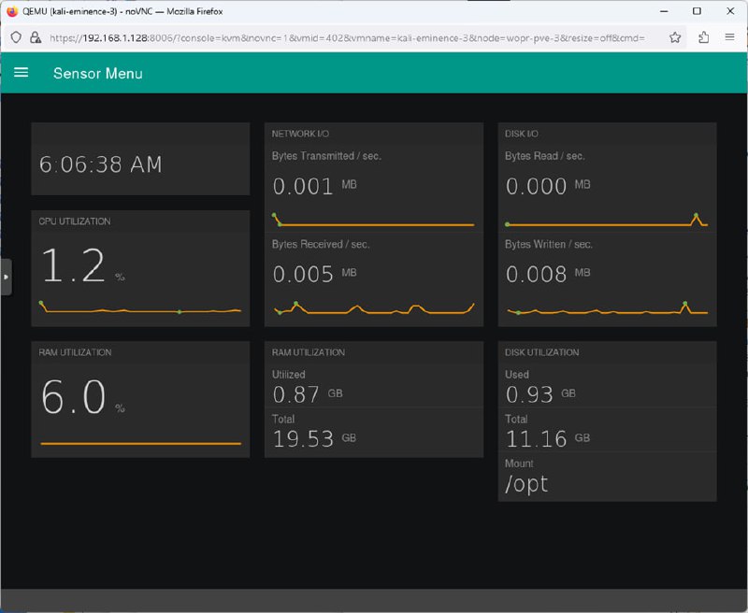Select the clock time widget

pos(101,165)
